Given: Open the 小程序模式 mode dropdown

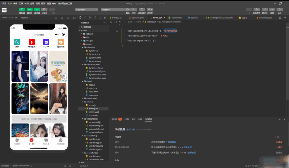Looking at the screenshot, I should [x=87, y=9].
